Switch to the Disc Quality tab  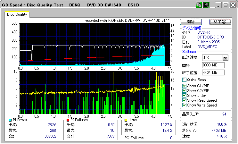pos(17,14)
